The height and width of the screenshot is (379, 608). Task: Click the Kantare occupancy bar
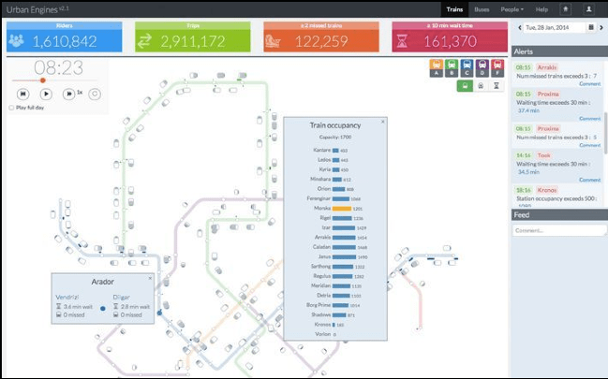coord(335,151)
